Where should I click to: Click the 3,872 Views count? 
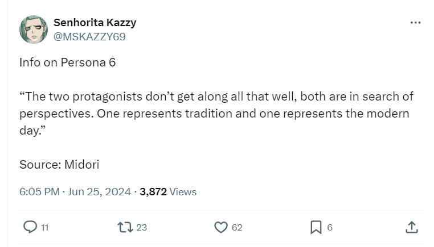(x=168, y=192)
